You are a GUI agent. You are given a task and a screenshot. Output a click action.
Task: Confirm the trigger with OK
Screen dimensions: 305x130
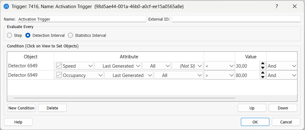click(x=255, y=122)
